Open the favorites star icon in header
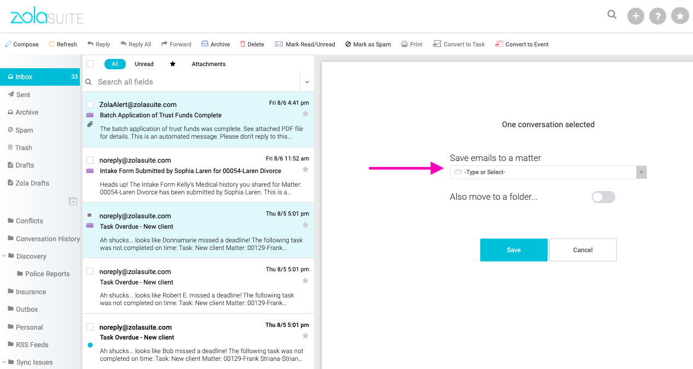 pos(680,16)
